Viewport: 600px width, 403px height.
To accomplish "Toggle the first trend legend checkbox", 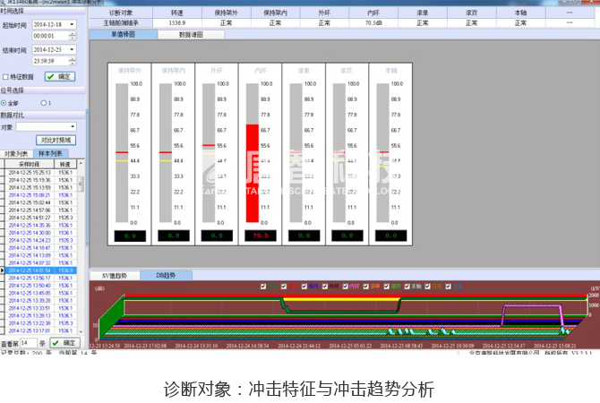I will (263, 287).
